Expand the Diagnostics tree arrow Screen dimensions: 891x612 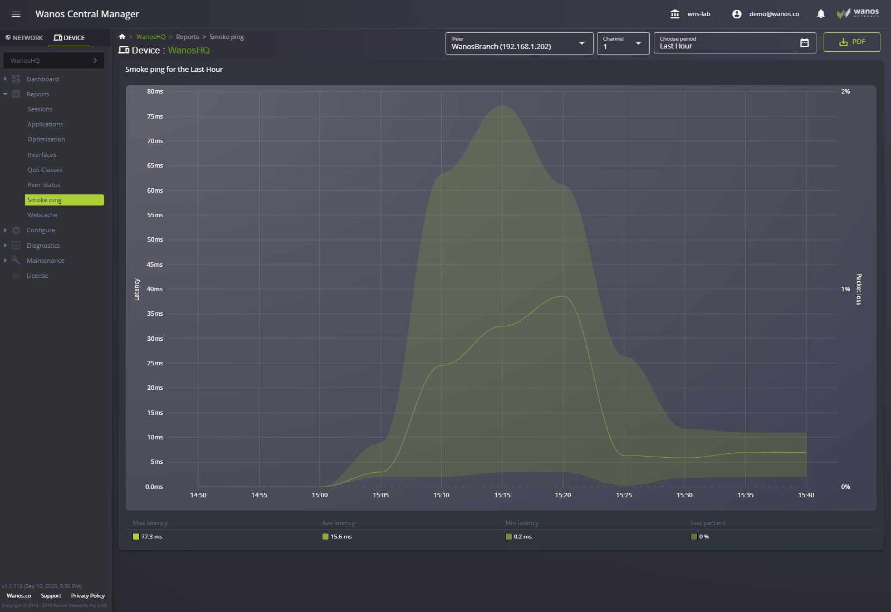pyautogui.click(x=6, y=246)
